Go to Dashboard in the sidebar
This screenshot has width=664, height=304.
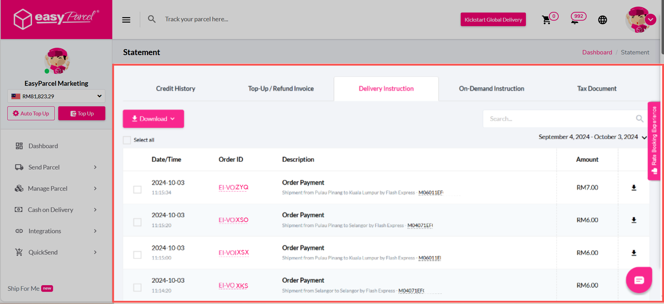pos(43,146)
